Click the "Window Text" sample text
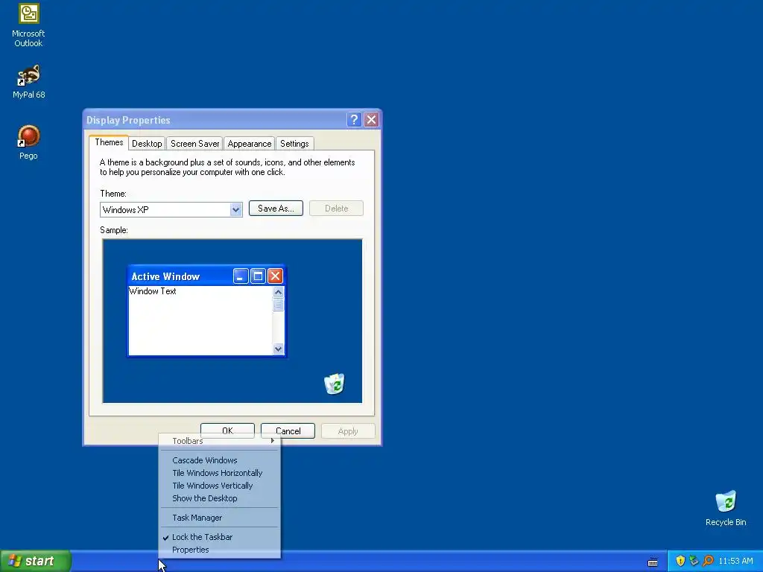The image size is (763, 572). coord(152,291)
